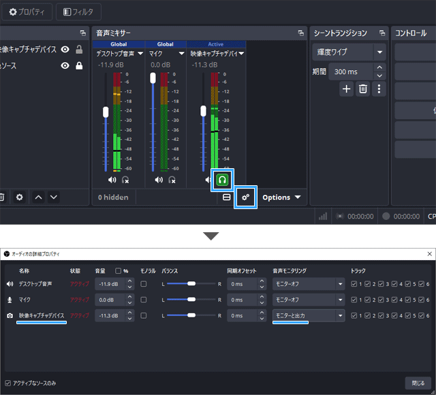Enable モノラル checkbox for マイク row
Viewport: 436px width, 395px height.
coord(144,300)
